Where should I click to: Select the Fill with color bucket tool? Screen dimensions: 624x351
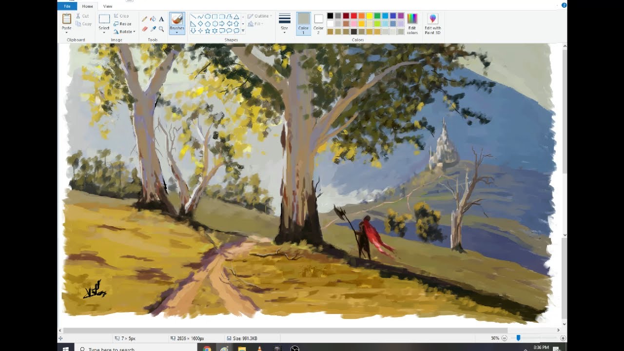pyautogui.click(x=153, y=19)
